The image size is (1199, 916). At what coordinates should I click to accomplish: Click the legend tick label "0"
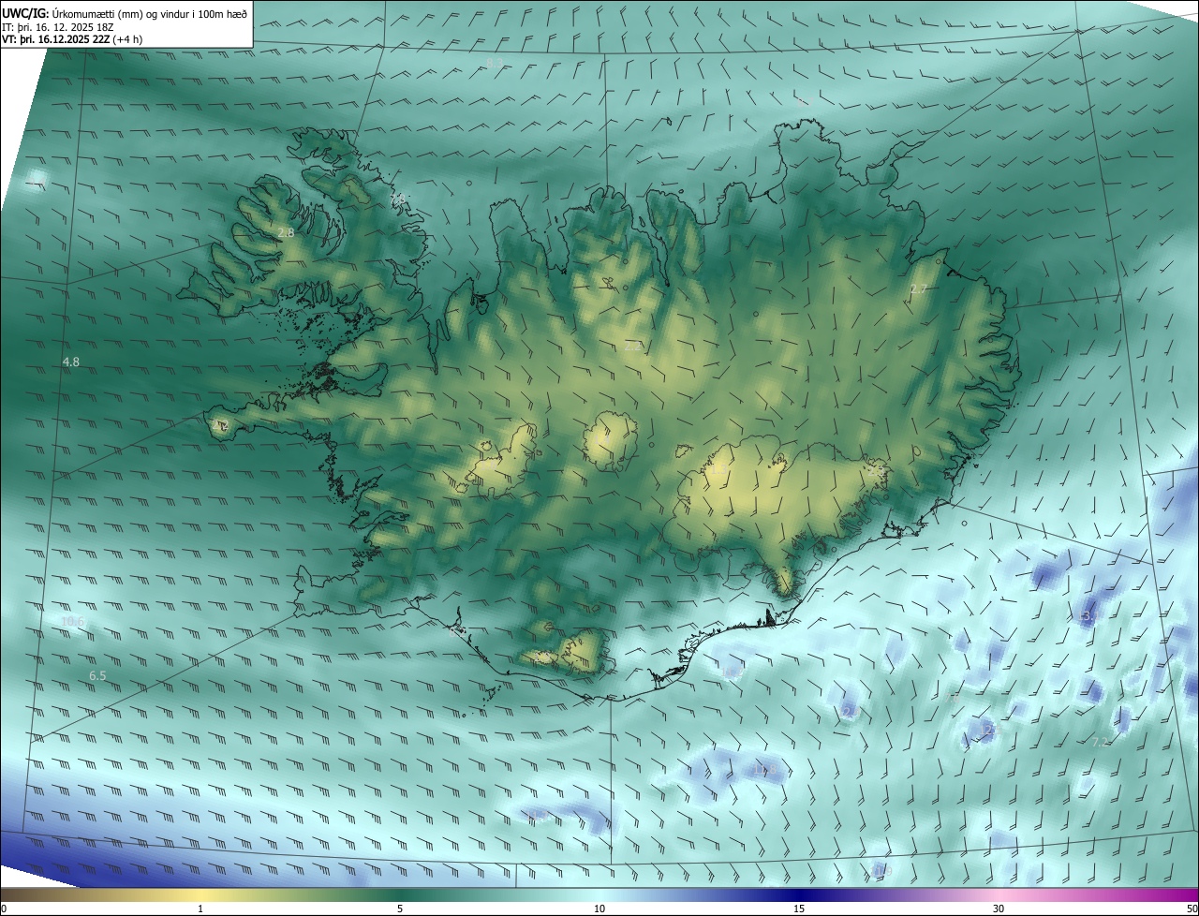[4, 909]
